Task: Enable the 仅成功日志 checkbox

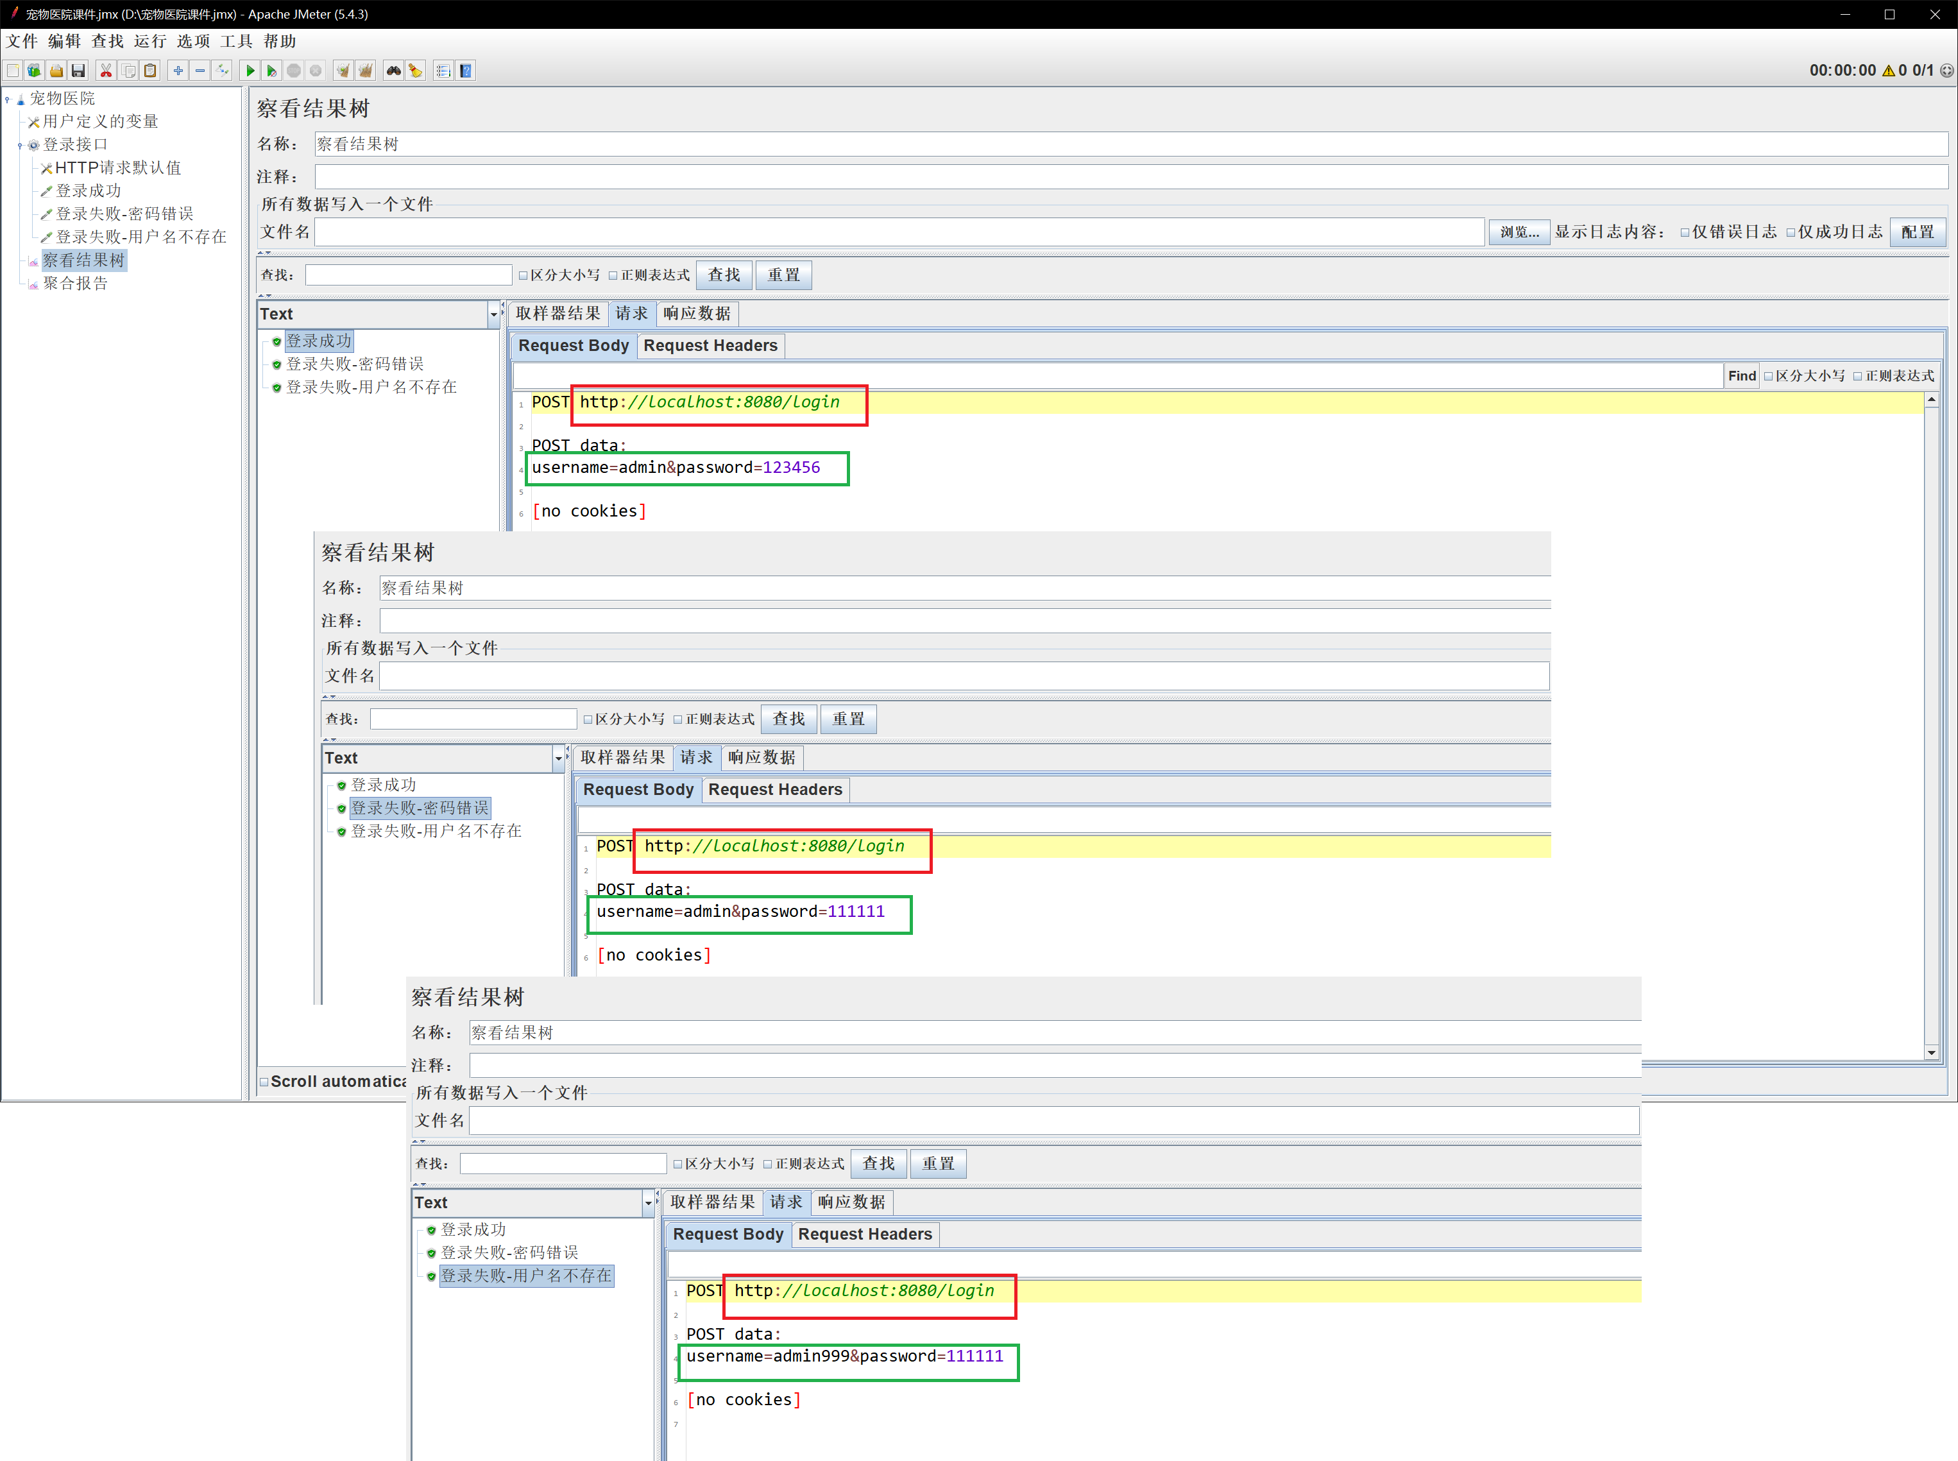Action: (1791, 233)
